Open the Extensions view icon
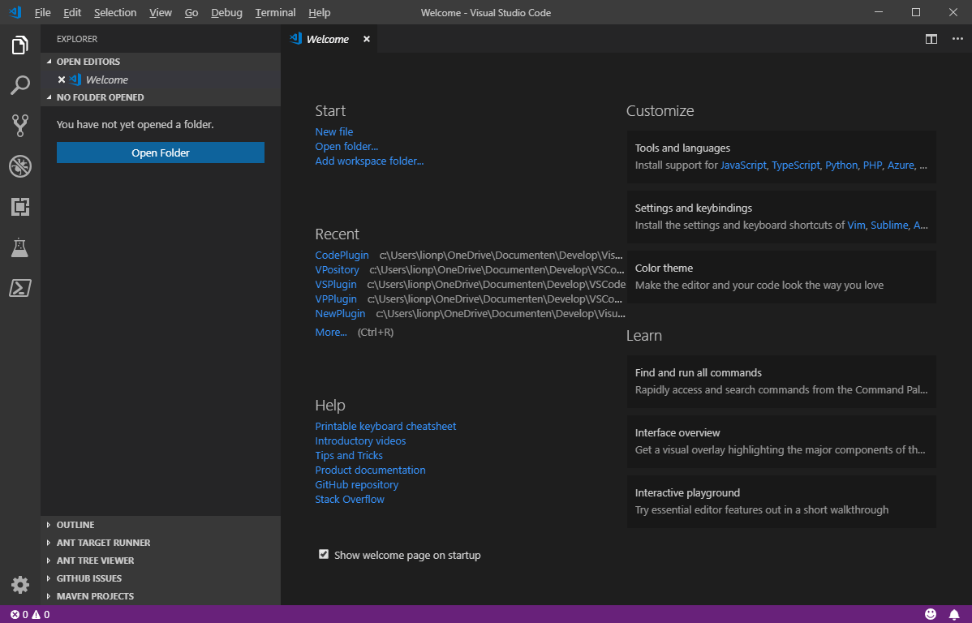 click(x=19, y=206)
